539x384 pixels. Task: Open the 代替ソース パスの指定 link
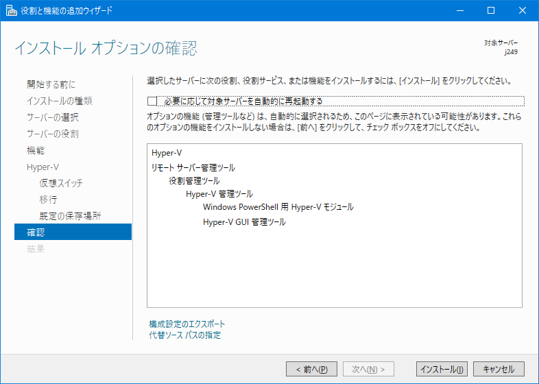184,335
